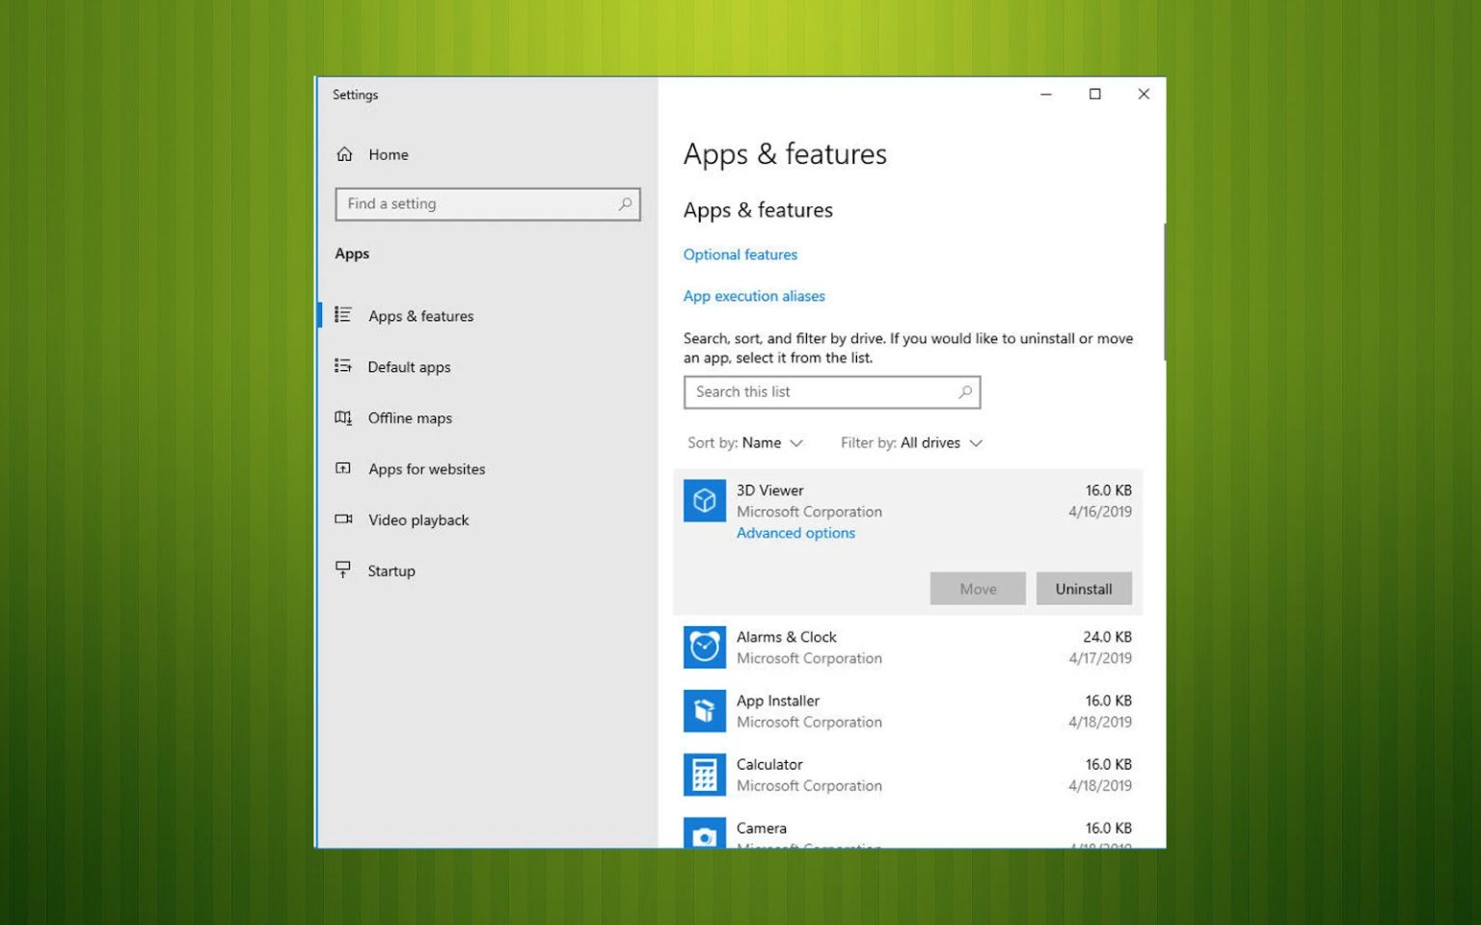Uninstall the 3D Viewer app
The height and width of the screenshot is (925, 1481).
(x=1084, y=588)
